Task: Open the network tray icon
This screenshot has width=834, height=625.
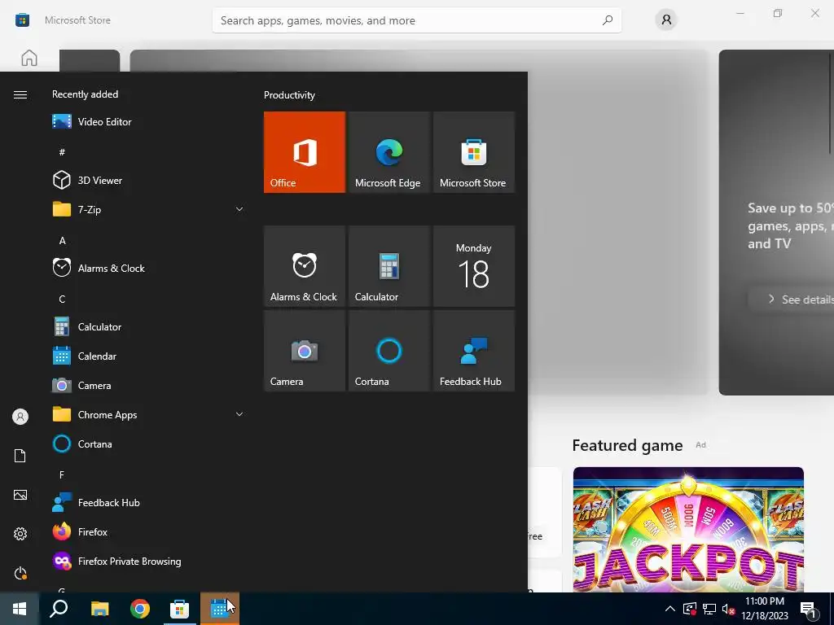Action: tap(709, 609)
